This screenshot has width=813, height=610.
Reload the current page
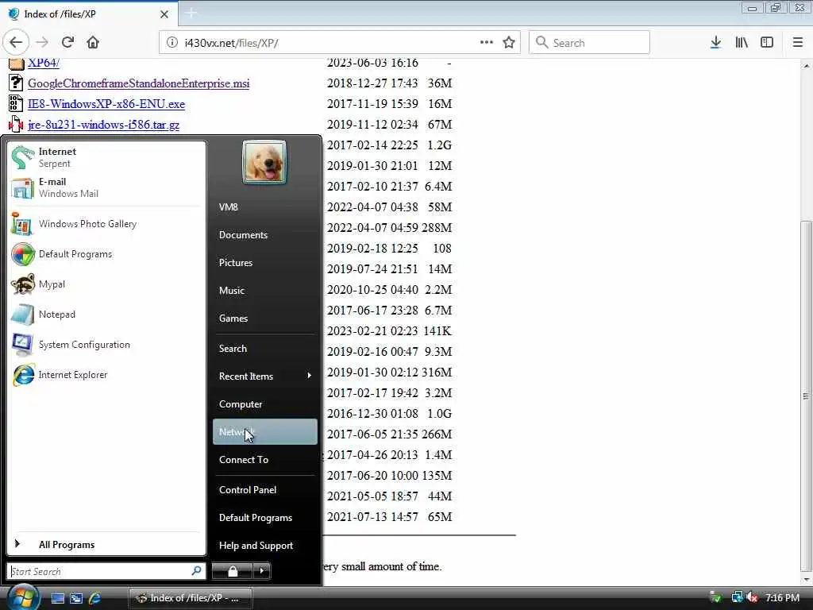68,42
